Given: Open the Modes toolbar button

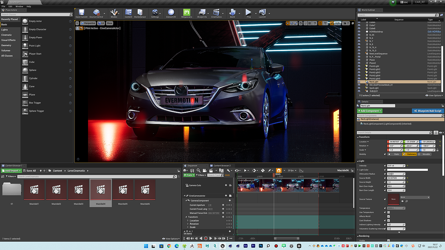Looking at the screenshot, I should 114,13.
